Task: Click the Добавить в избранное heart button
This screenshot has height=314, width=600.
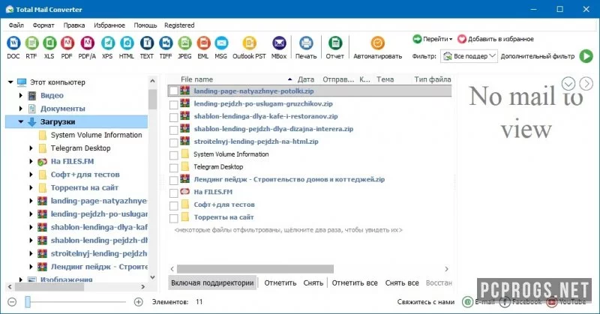Action: coord(462,39)
